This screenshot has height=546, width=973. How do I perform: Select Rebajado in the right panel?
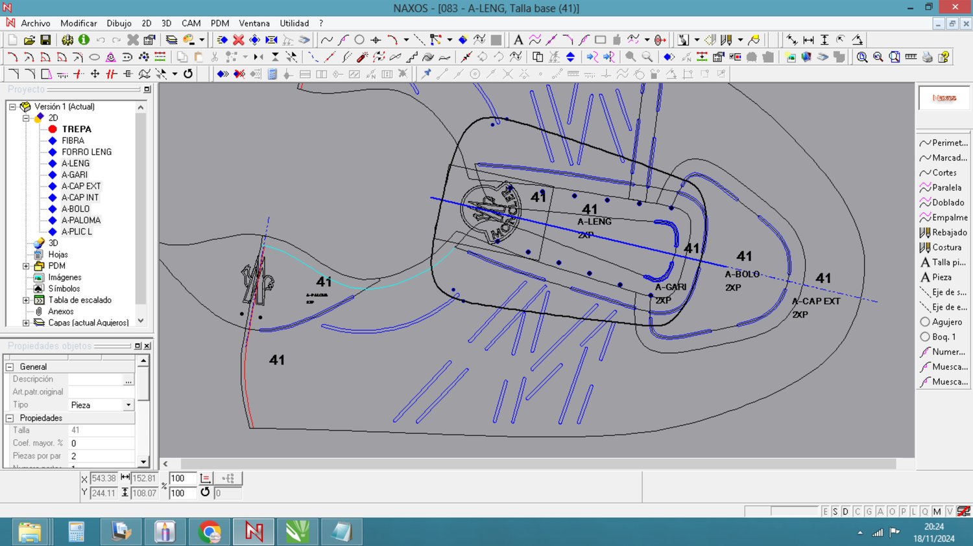pos(943,233)
